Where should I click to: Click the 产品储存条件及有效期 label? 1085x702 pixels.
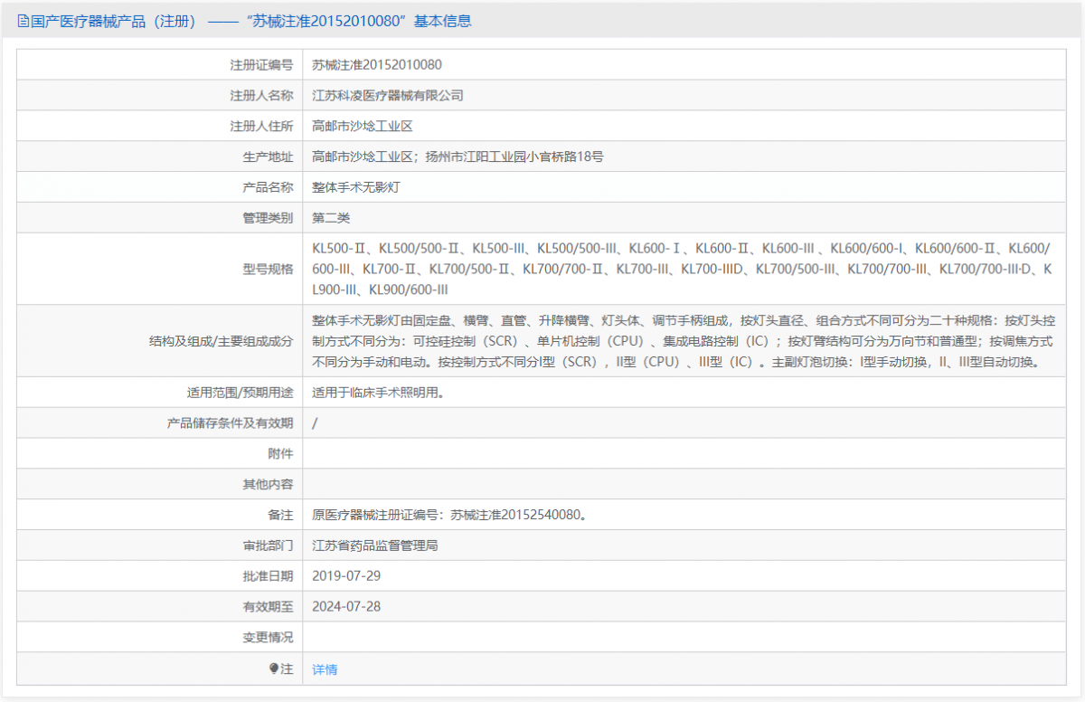coord(231,423)
